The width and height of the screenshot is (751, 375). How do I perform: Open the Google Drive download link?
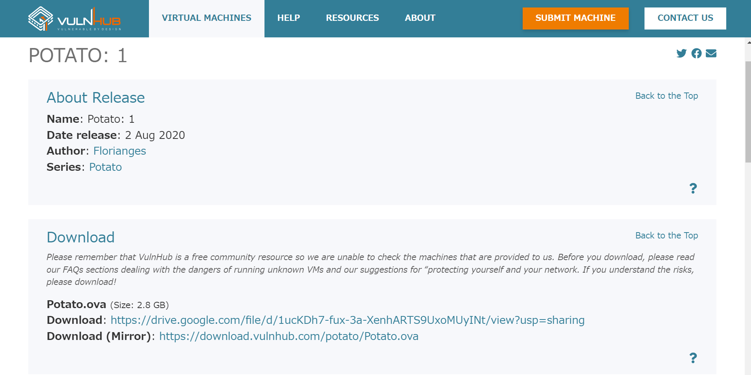tap(347, 320)
